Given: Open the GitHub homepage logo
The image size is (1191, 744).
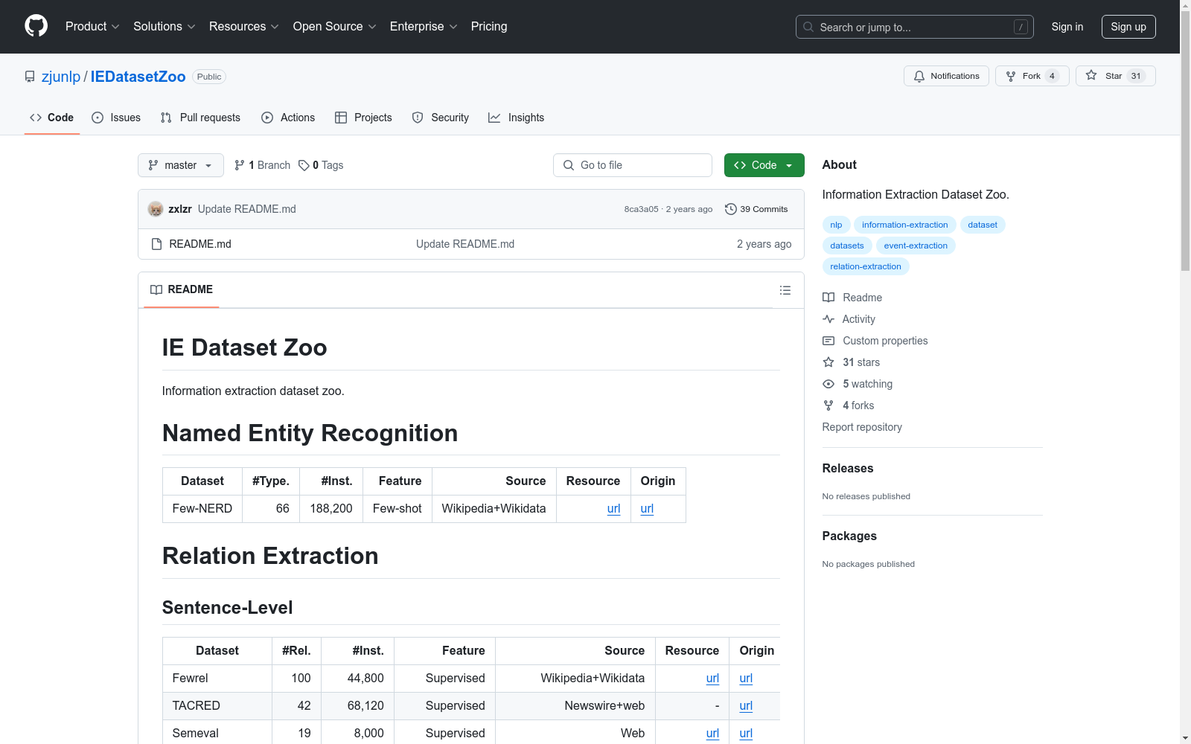Looking at the screenshot, I should (36, 26).
